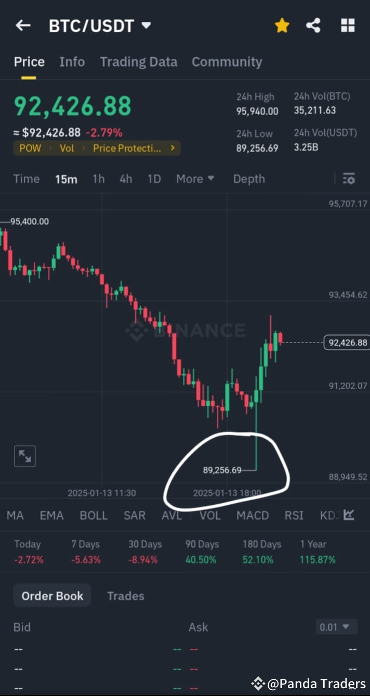Tap the back arrow to exit the chart

23,24
